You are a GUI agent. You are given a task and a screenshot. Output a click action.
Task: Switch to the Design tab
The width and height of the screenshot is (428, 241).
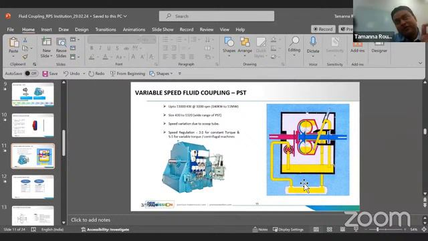click(x=82, y=29)
